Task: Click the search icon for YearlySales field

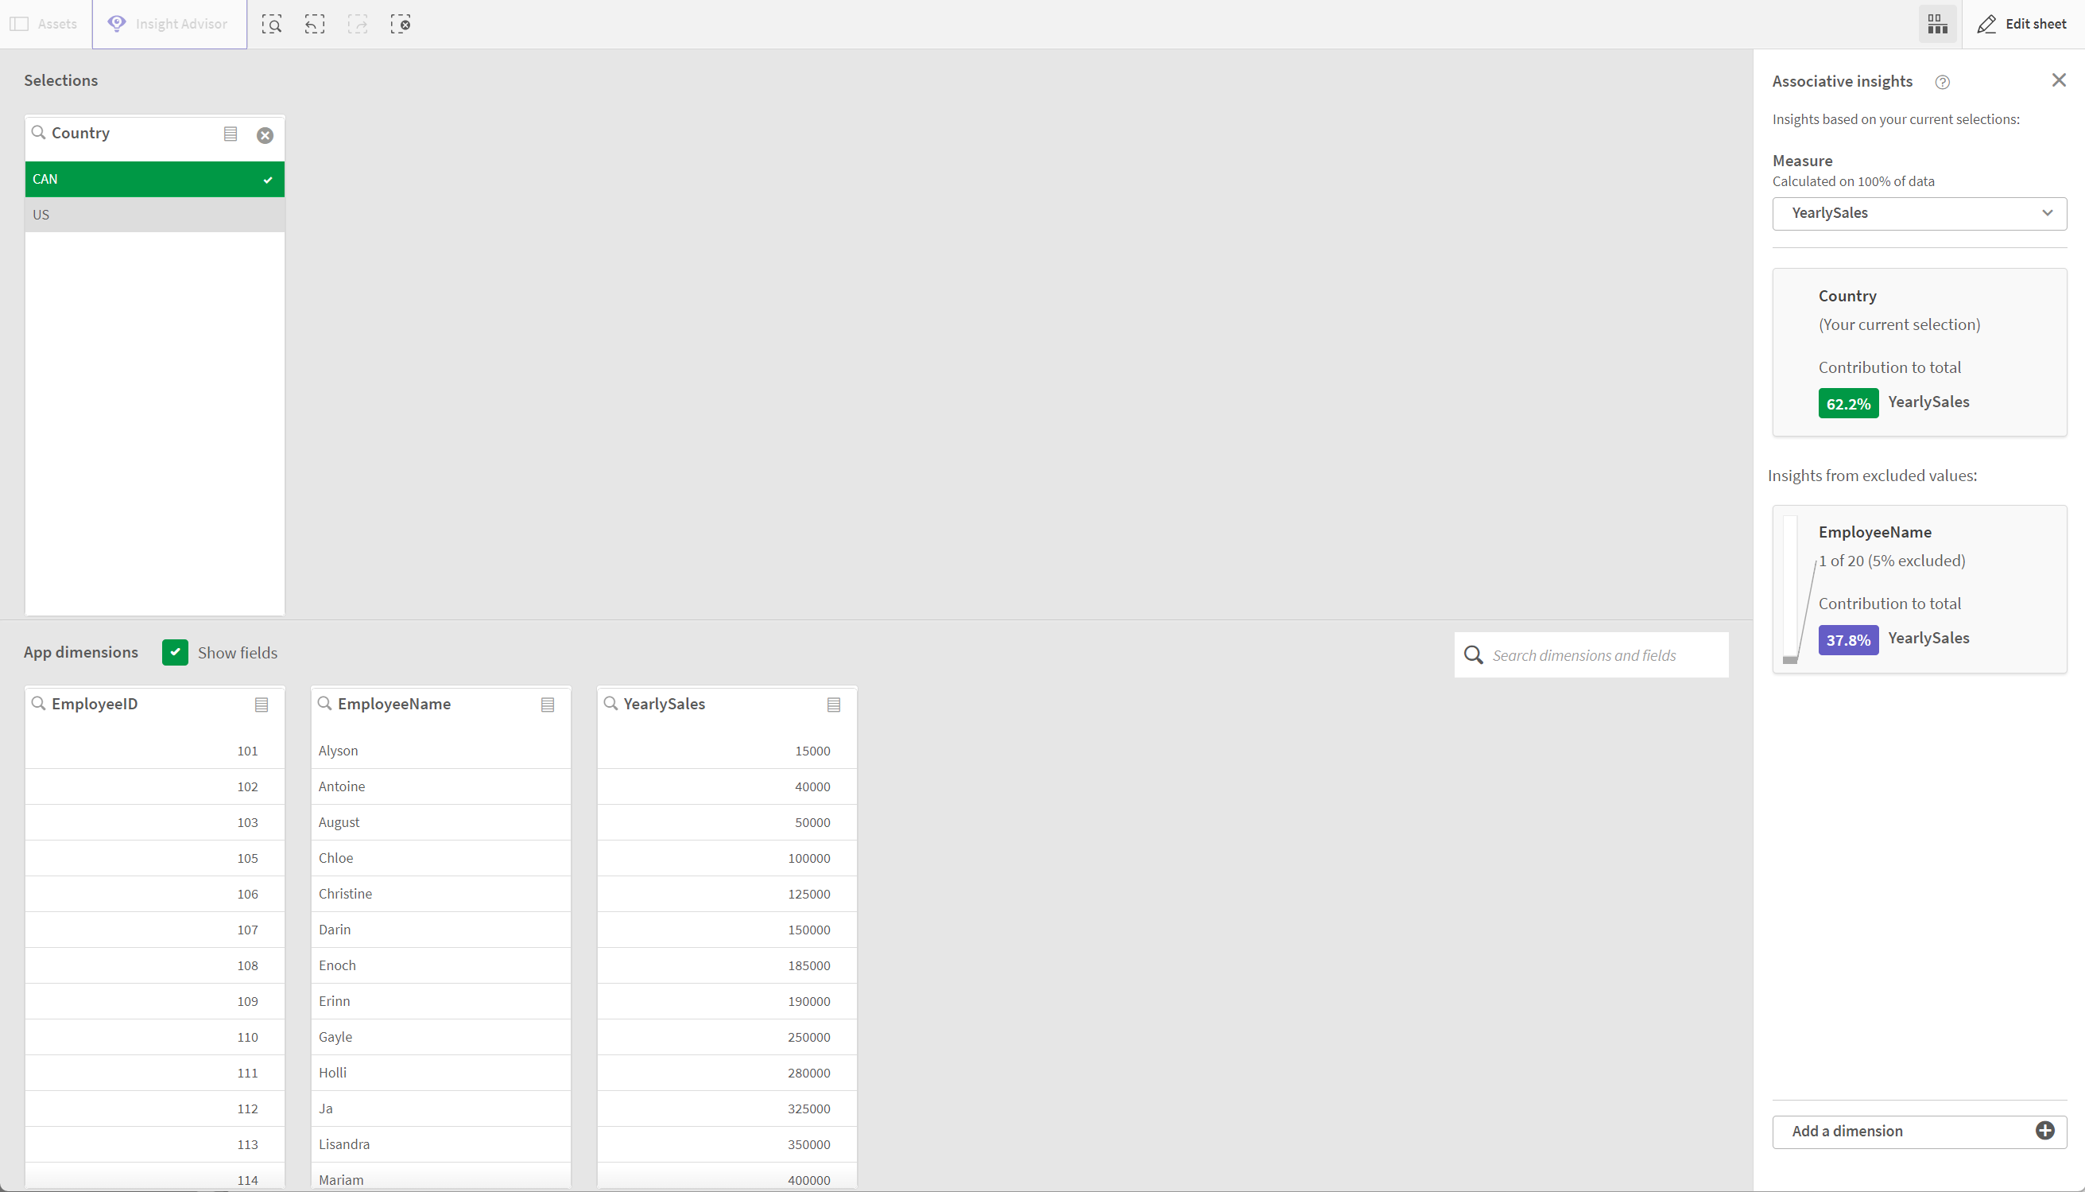Action: [x=611, y=704]
